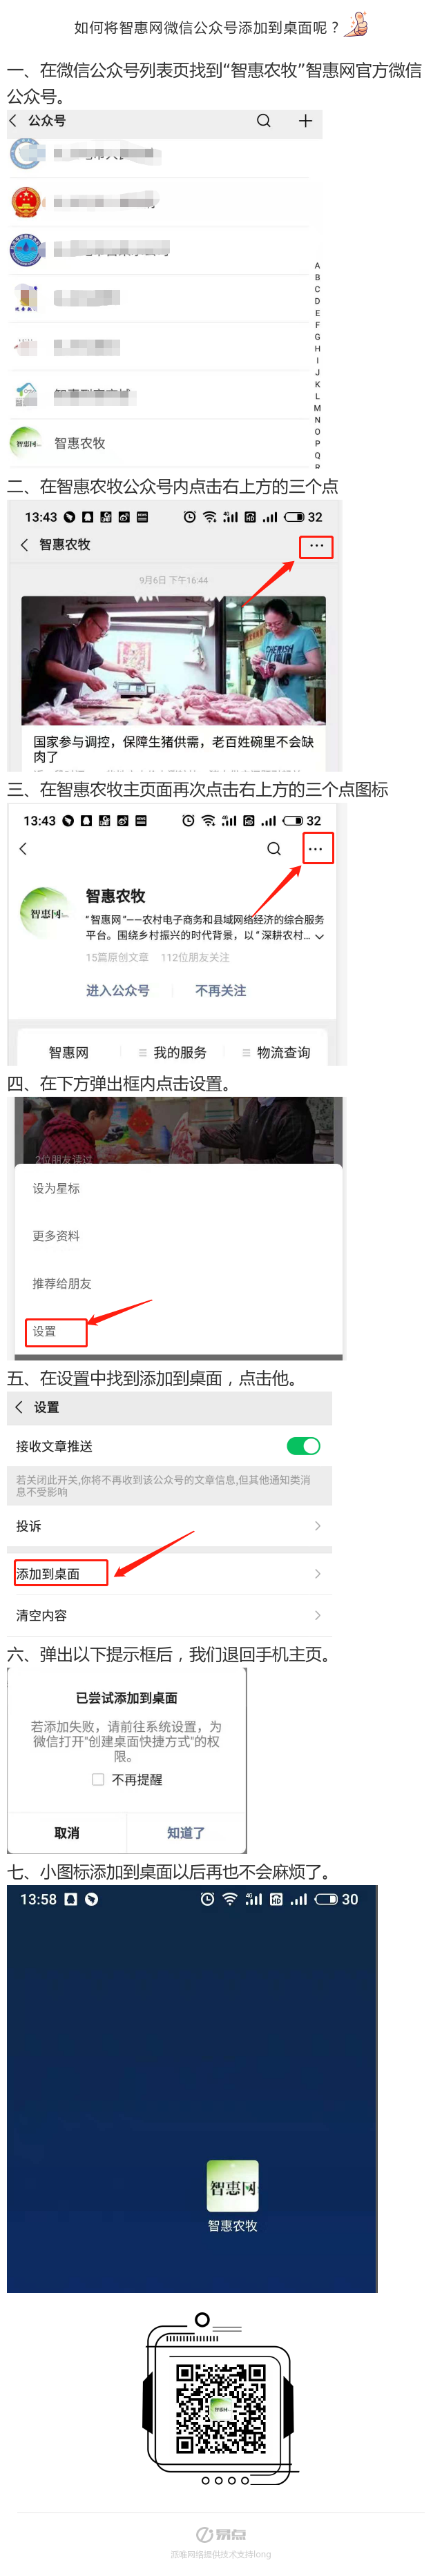The height and width of the screenshot is (2576, 442).
Task: Select 推荐给朋友 in the popup menu
Action: [x=62, y=1283]
